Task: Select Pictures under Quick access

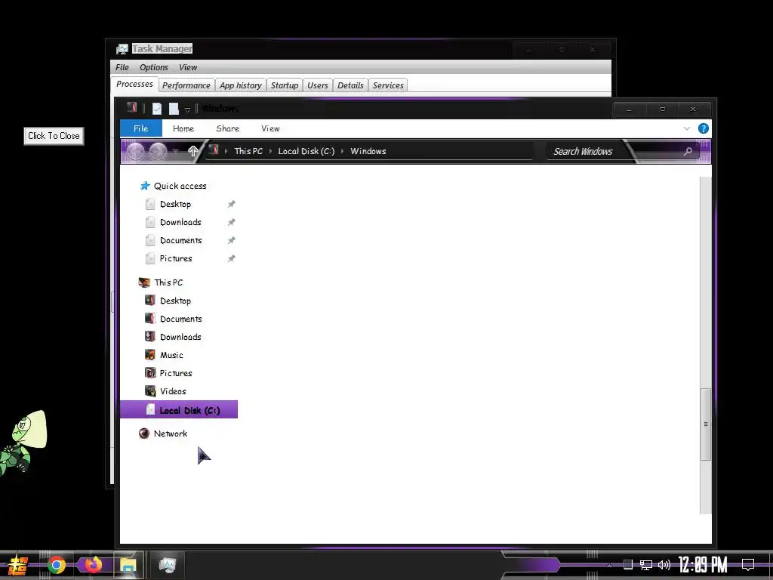Action: 176,258
